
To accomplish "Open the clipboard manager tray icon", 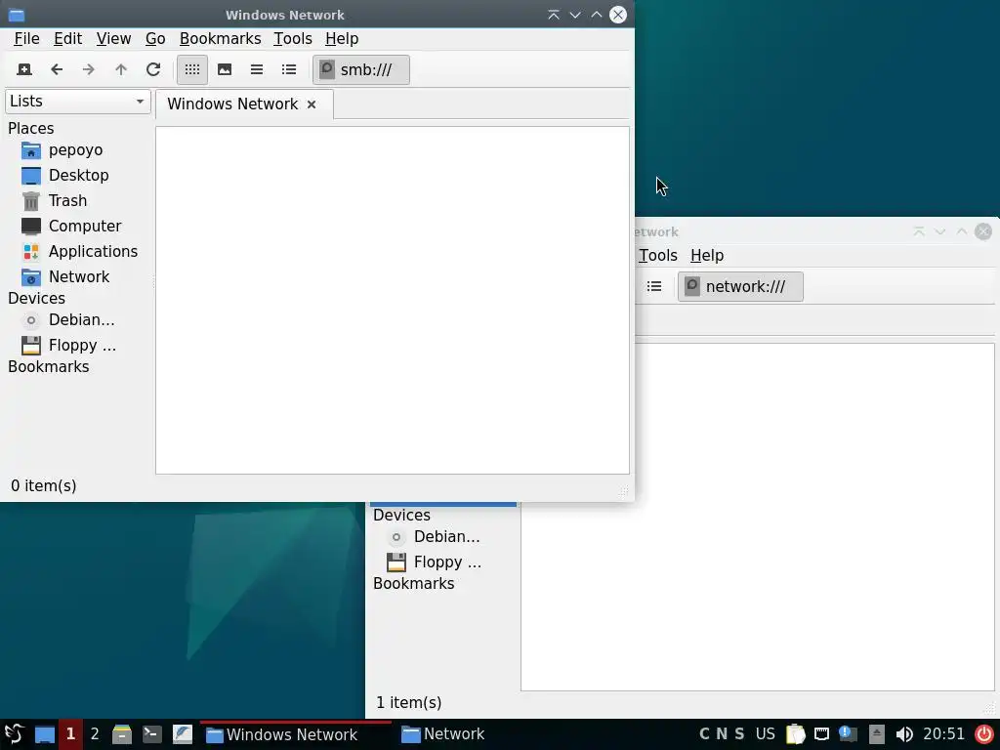I will point(795,734).
